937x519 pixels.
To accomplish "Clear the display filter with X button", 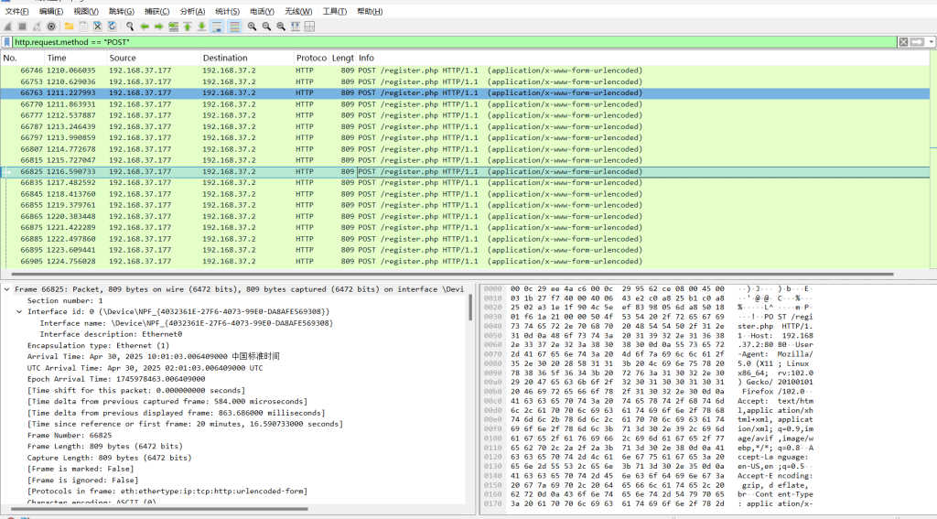I will 903,42.
